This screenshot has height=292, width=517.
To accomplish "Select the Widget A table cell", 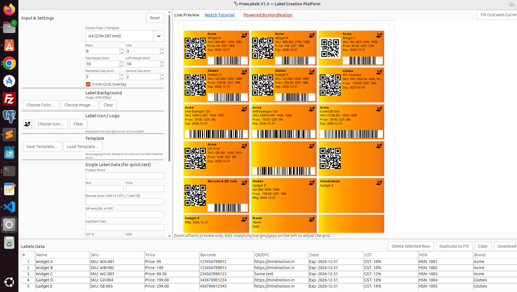I will tap(62, 262).
